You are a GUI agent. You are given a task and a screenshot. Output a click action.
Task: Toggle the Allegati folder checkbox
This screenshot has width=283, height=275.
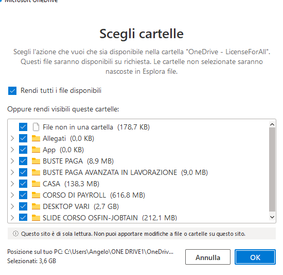23,138
